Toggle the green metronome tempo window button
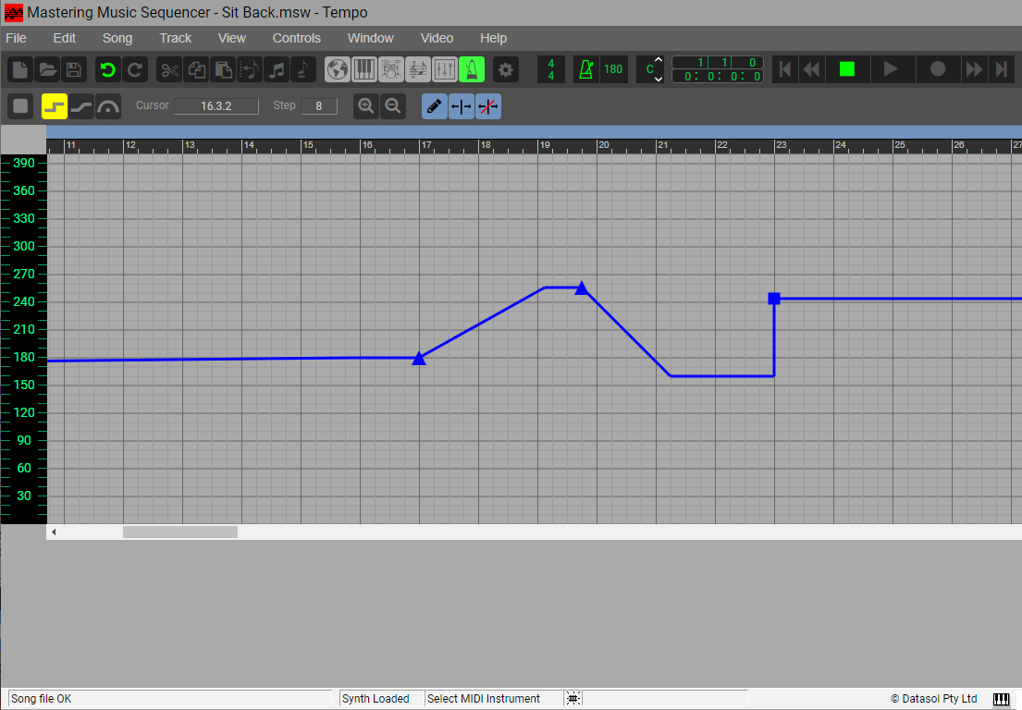This screenshot has height=710, width=1022. click(472, 69)
